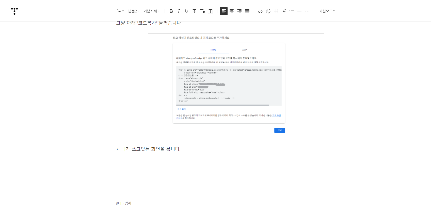Open the Tistory logo home menu

click(x=14, y=11)
